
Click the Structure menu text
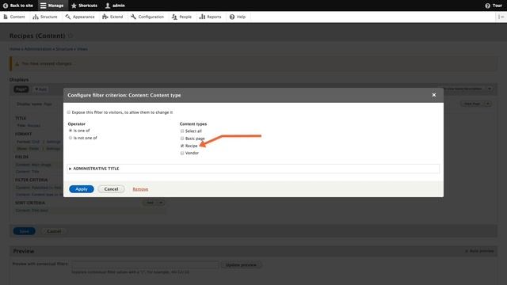pos(49,17)
